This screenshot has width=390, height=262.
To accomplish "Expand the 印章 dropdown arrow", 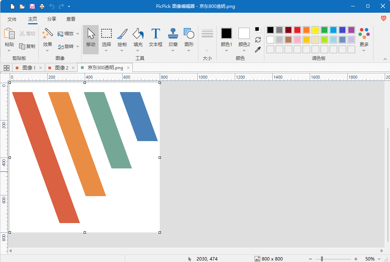I will [x=173, y=51].
